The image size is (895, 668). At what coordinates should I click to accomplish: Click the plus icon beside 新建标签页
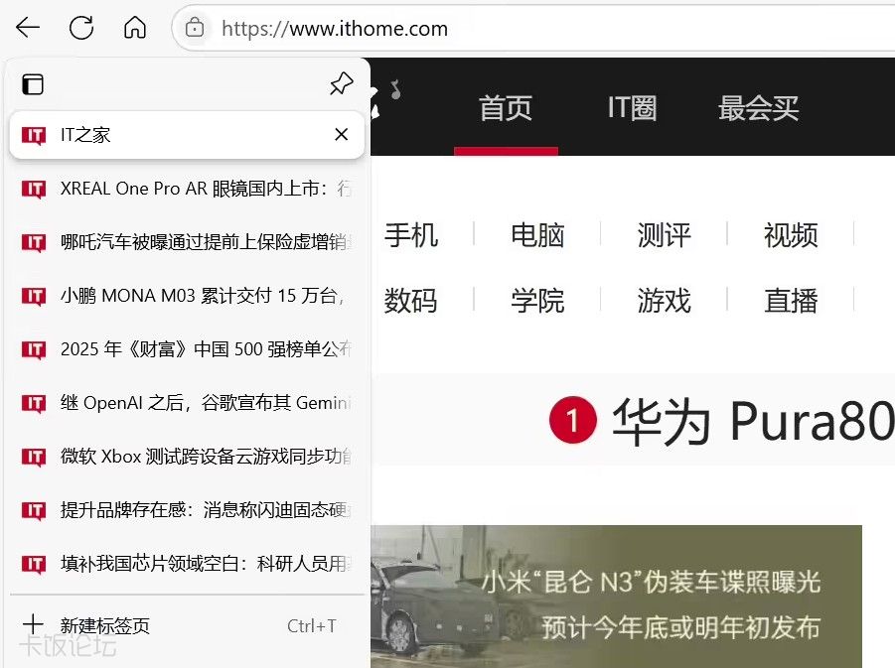tap(33, 624)
